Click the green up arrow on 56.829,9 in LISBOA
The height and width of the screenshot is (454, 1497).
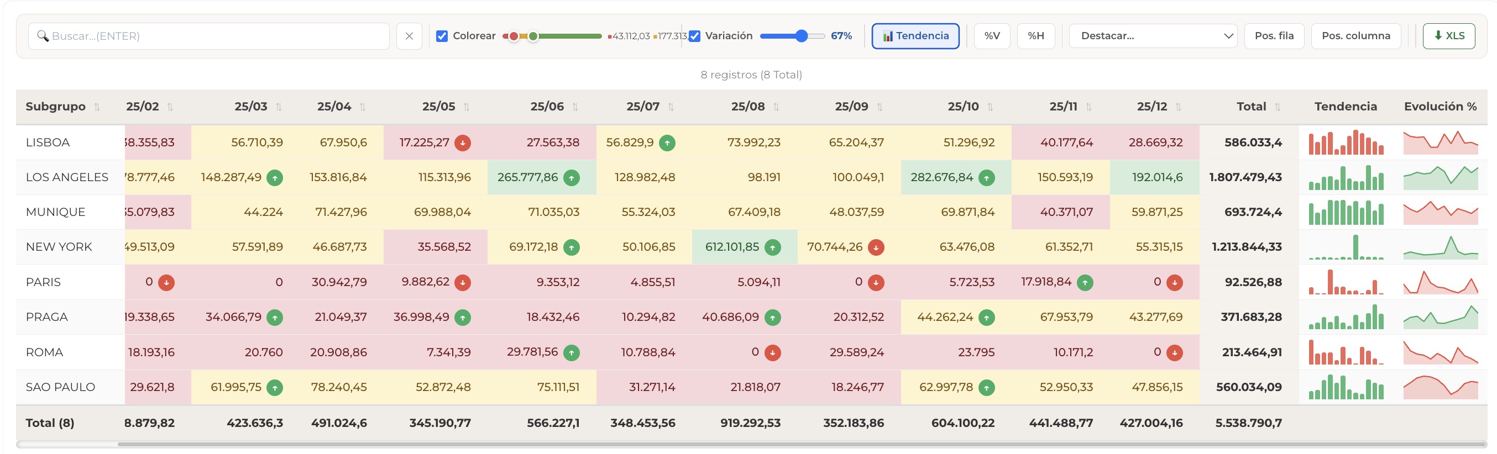(667, 143)
